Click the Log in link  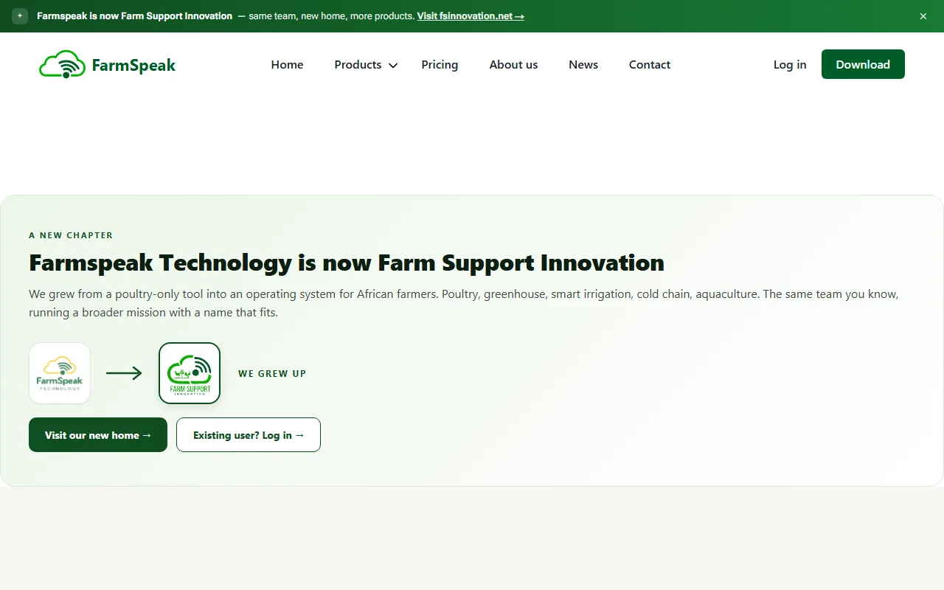790,65
